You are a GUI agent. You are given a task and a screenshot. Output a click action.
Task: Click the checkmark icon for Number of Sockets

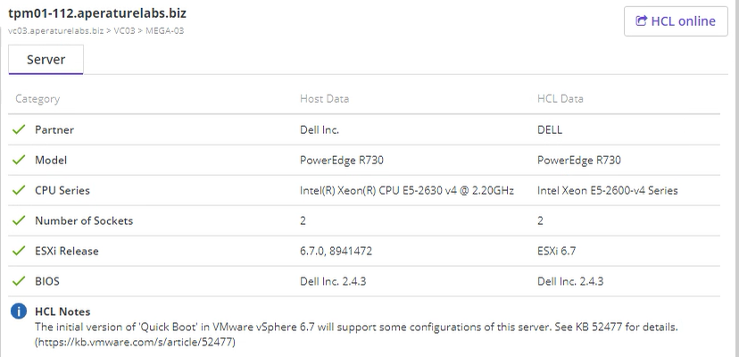(19, 220)
